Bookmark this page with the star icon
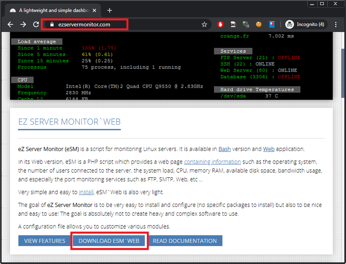 (205, 25)
